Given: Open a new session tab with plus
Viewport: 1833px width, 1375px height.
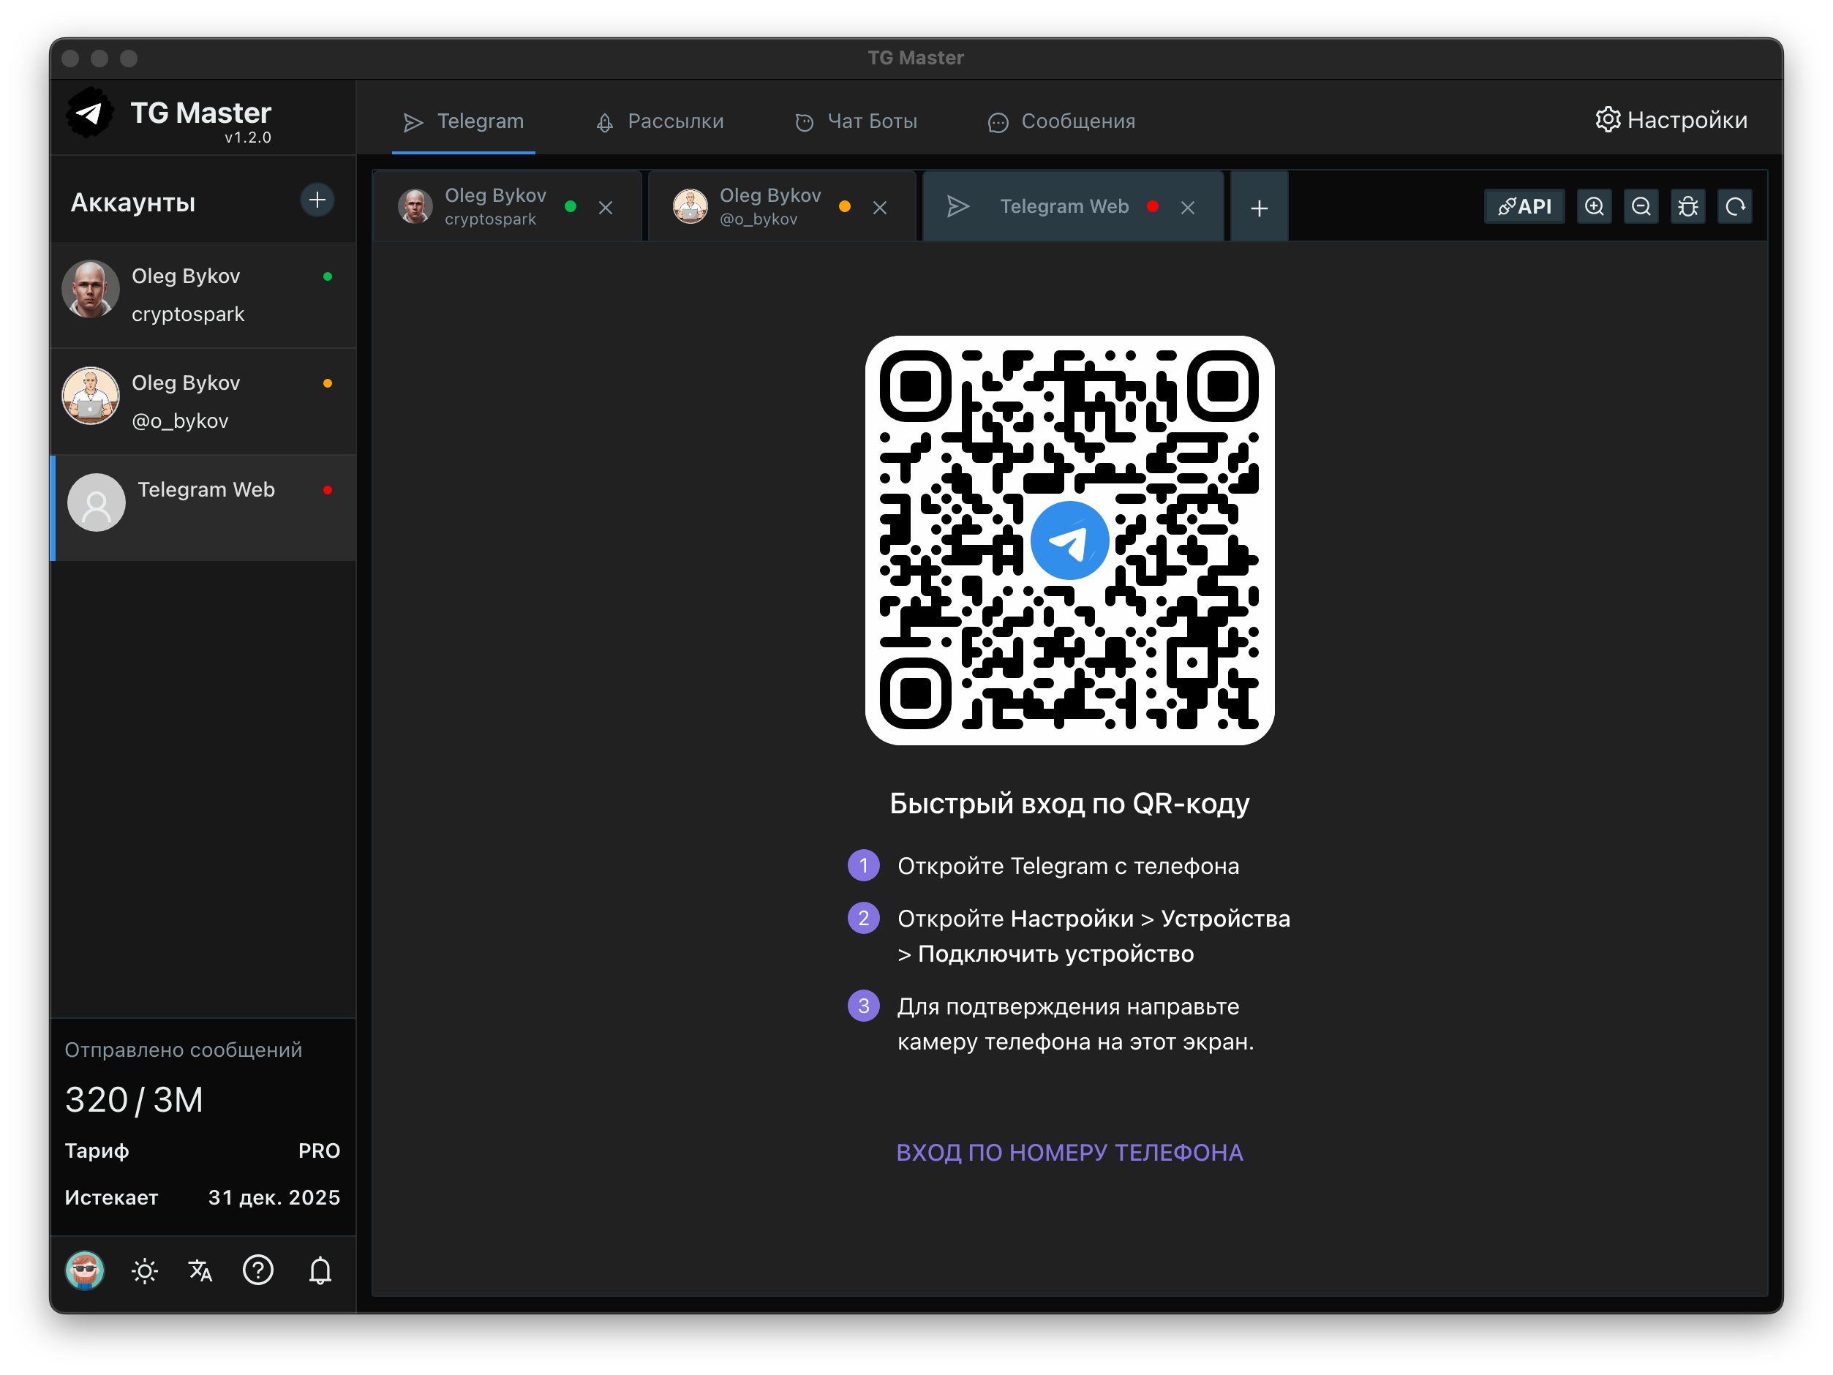Looking at the screenshot, I should [x=1259, y=207].
